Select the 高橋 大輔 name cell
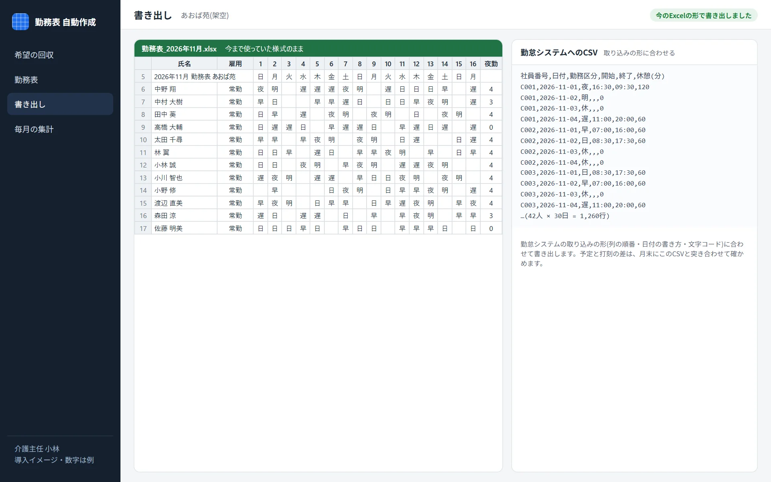The width and height of the screenshot is (771, 482). click(x=184, y=127)
